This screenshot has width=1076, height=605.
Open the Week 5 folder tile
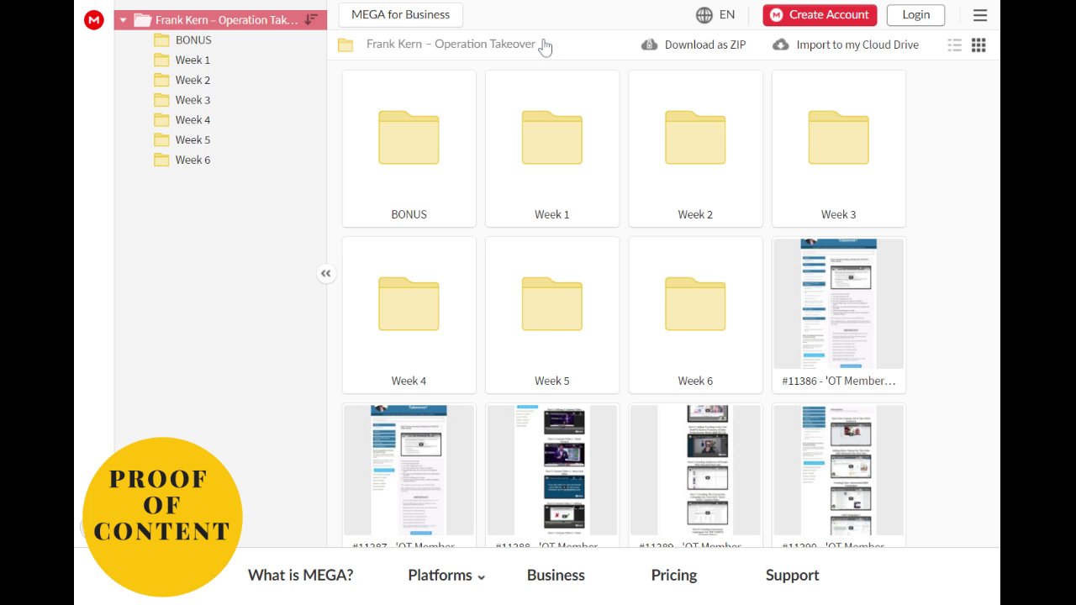pos(552,315)
